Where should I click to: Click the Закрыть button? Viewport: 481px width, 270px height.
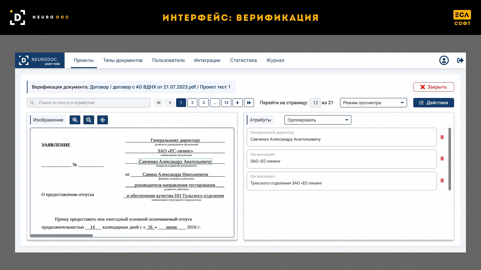[x=434, y=87]
